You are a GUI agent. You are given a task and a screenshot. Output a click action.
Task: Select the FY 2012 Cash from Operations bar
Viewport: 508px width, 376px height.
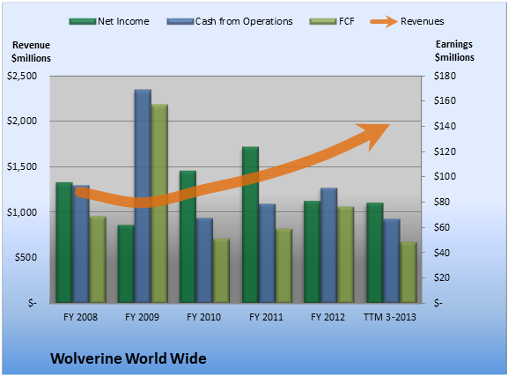tap(329, 246)
